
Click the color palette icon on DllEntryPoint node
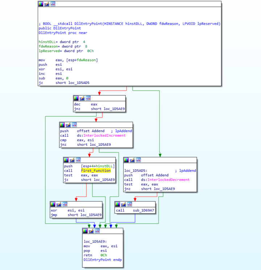coord(41,4)
